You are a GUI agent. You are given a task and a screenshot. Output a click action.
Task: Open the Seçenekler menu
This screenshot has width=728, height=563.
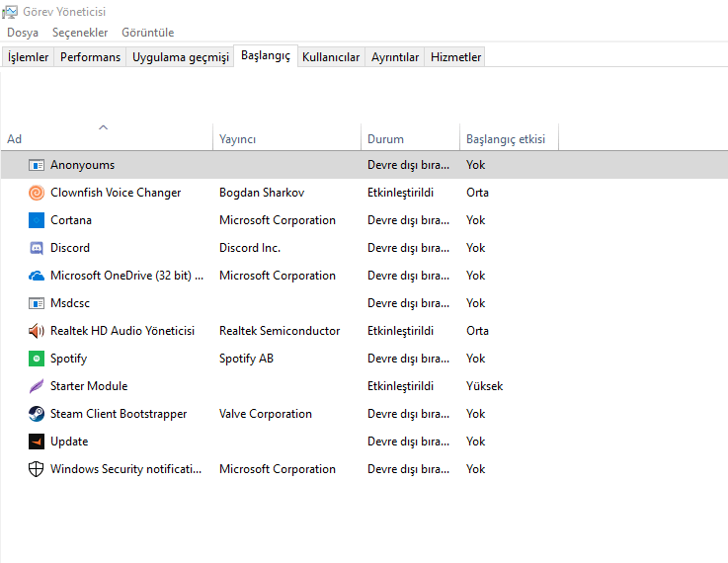[x=80, y=33]
